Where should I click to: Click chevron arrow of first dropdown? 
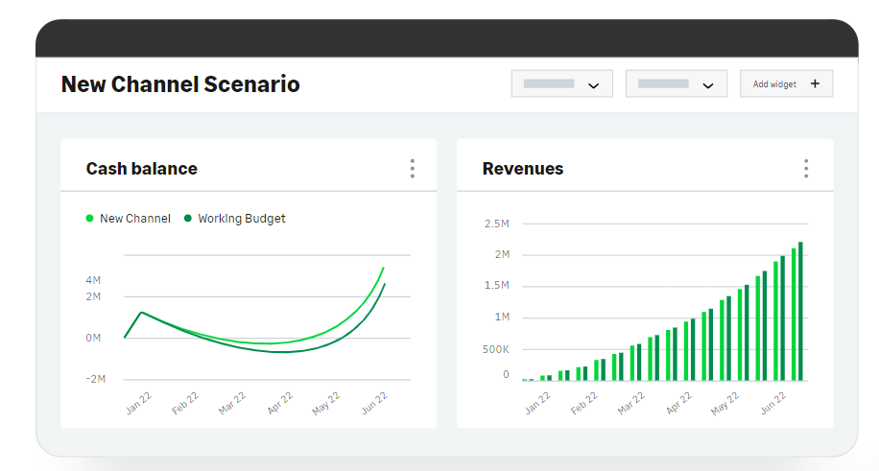click(593, 85)
